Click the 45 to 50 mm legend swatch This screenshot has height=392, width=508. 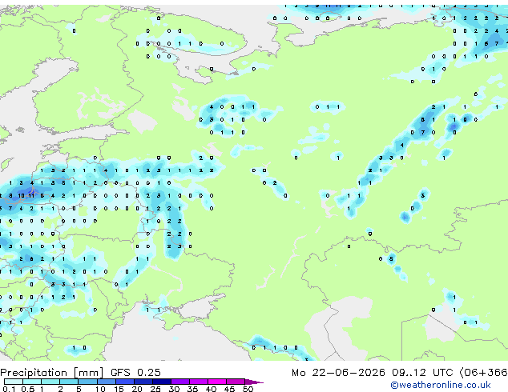click(236, 382)
